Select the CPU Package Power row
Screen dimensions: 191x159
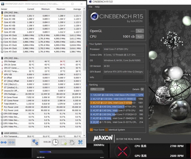[41, 94]
